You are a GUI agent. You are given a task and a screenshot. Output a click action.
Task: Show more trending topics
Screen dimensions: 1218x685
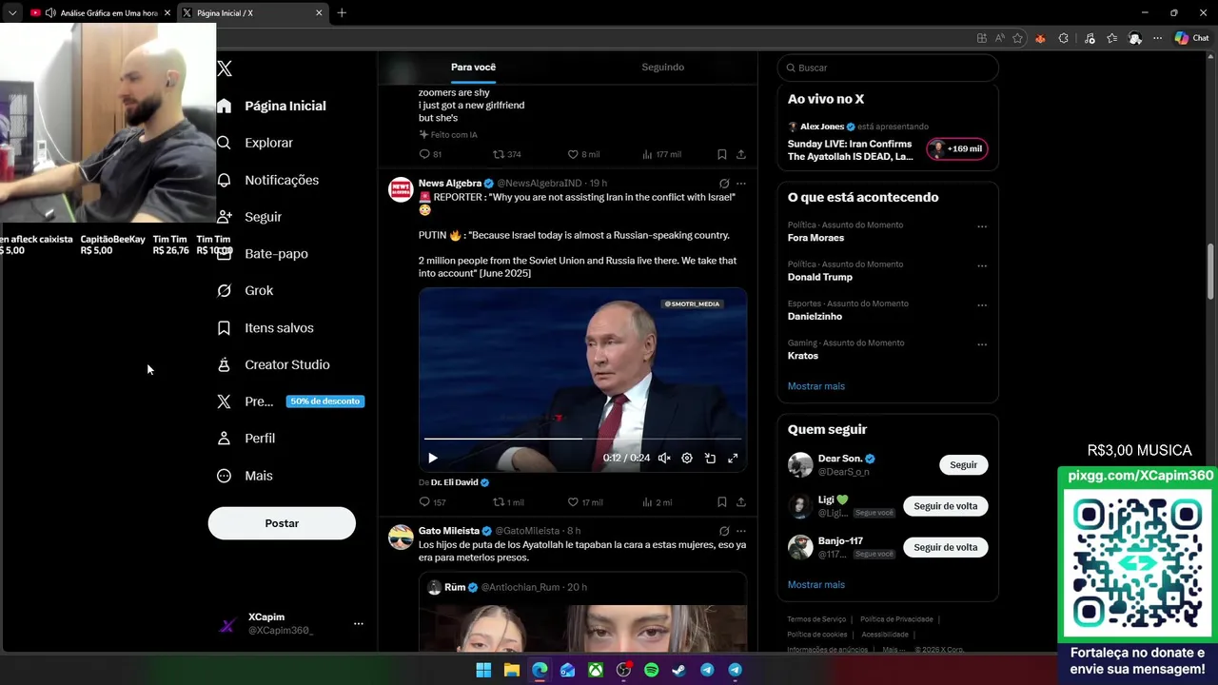816,386
